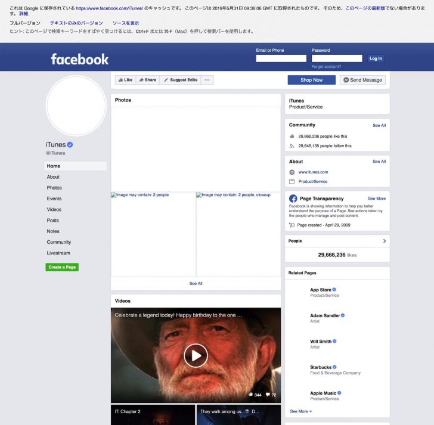
Task: Click the Facebook logo in header
Action: [80, 59]
